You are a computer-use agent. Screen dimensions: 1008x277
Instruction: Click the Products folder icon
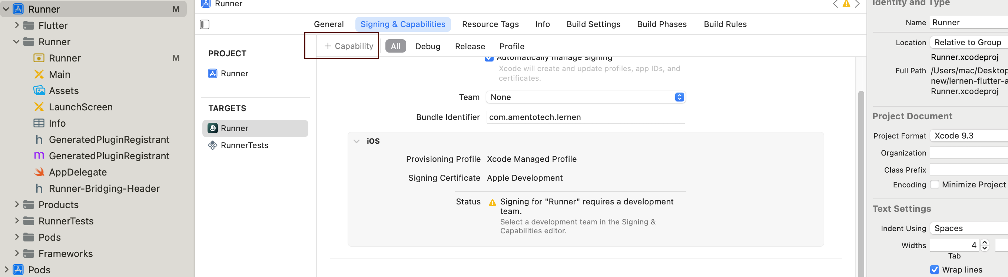29,205
